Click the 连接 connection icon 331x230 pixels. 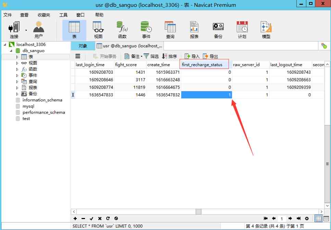point(14,29)
